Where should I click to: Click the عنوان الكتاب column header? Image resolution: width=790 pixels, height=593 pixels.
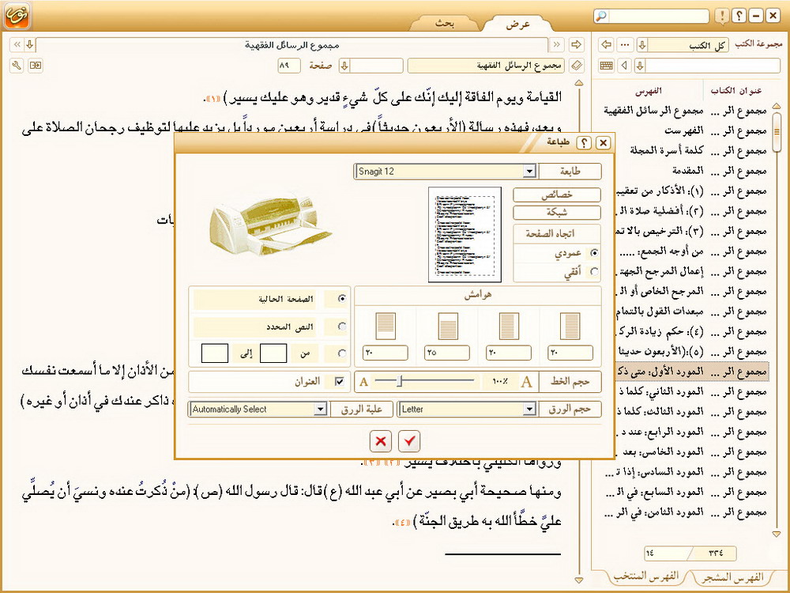pos(736,91)
